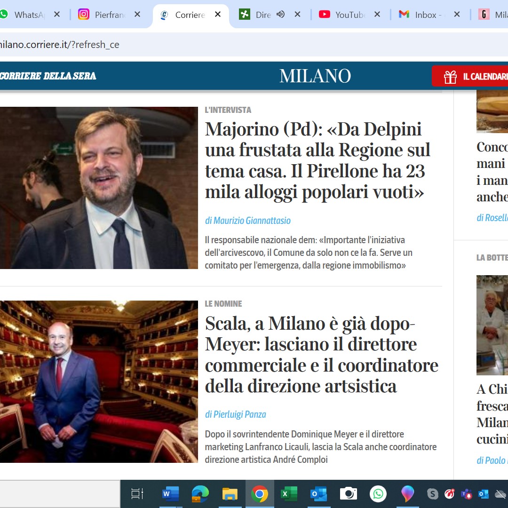Click the LE NOMINE category label

(x=223, y=304)
